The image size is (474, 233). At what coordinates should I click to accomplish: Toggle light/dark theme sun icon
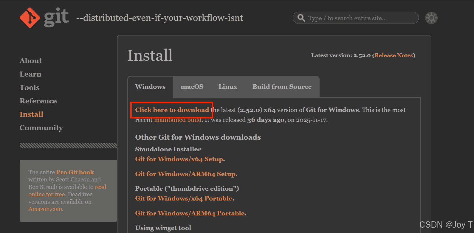431,18
